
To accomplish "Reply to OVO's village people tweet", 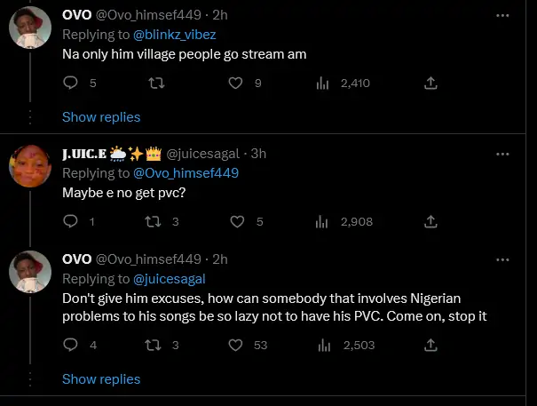I will pyautogui.click(x=72, y=83).
